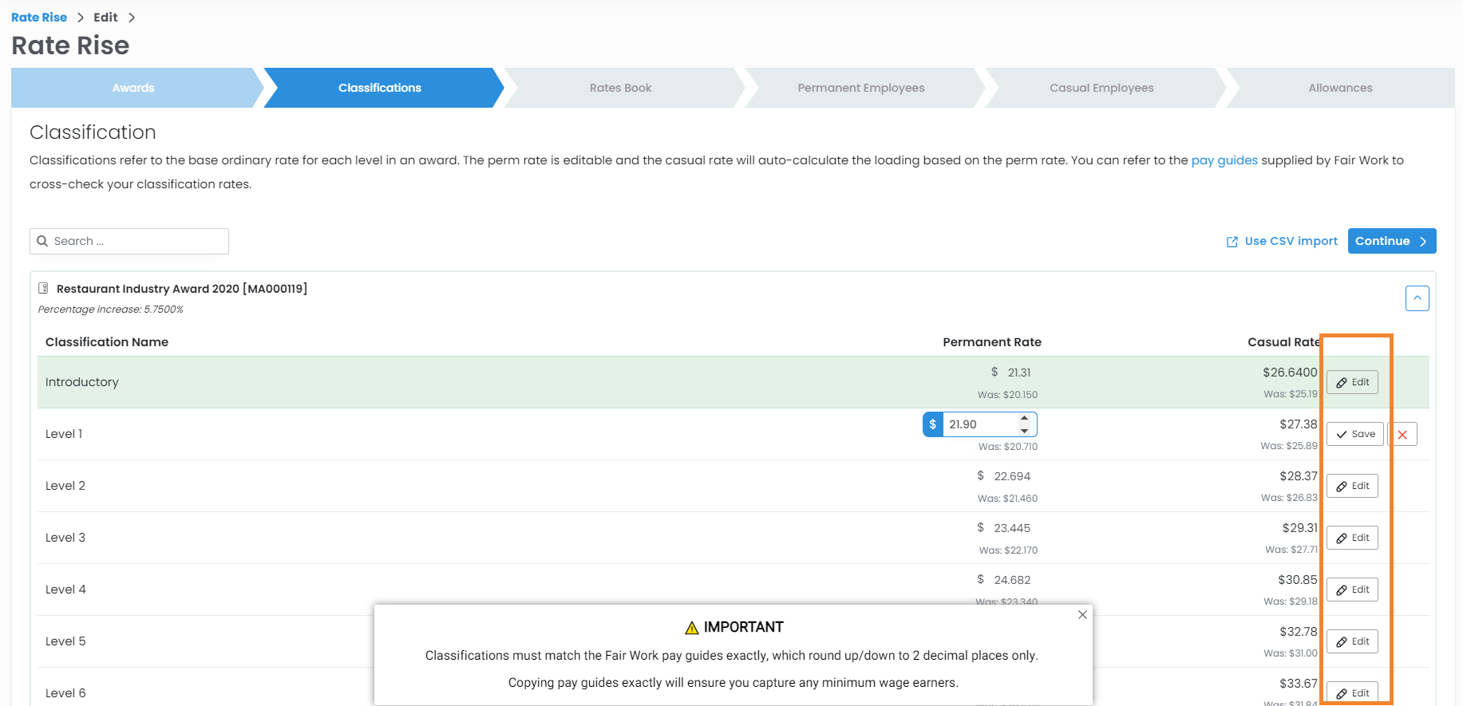Edit the Introductory classification rate
Image resolution: width=1463 pixels, height=706 pixels.
tap(1352, 383)
